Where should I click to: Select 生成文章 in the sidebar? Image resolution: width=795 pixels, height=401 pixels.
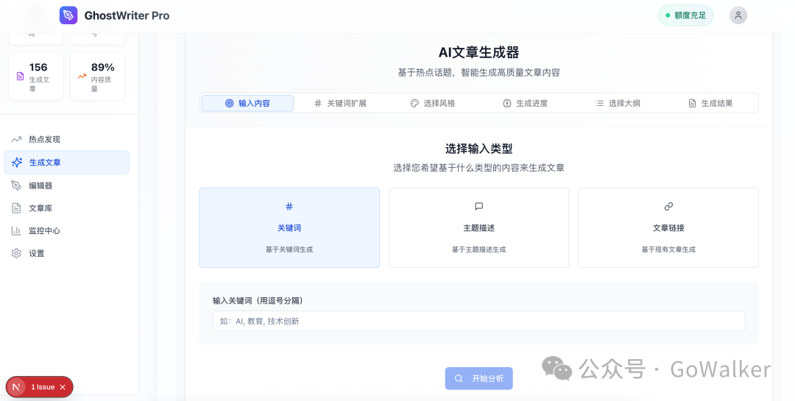[66, 162]
